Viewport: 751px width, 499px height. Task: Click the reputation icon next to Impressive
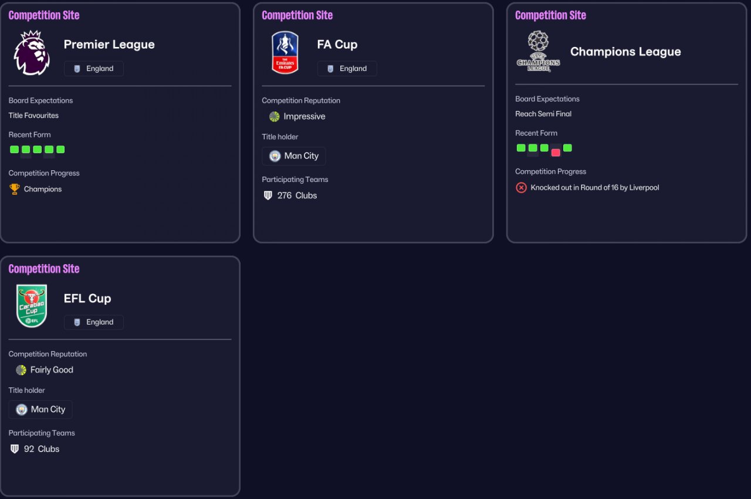tap(275, 116)
